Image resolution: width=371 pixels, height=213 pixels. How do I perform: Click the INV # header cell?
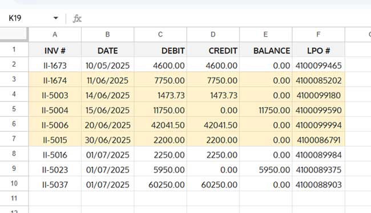click(55, 50)
